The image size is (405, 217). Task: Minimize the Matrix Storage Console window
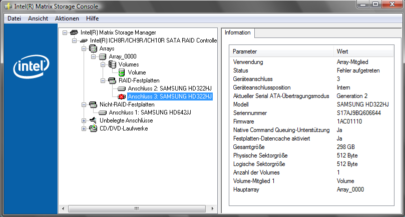363,4
